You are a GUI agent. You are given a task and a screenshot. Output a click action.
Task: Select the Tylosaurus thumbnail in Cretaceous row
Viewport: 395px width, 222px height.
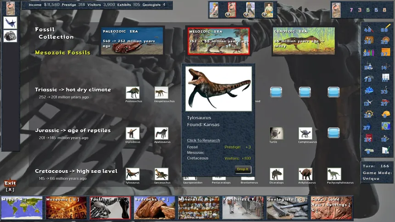pyautogui.click(x=133, y=174)
